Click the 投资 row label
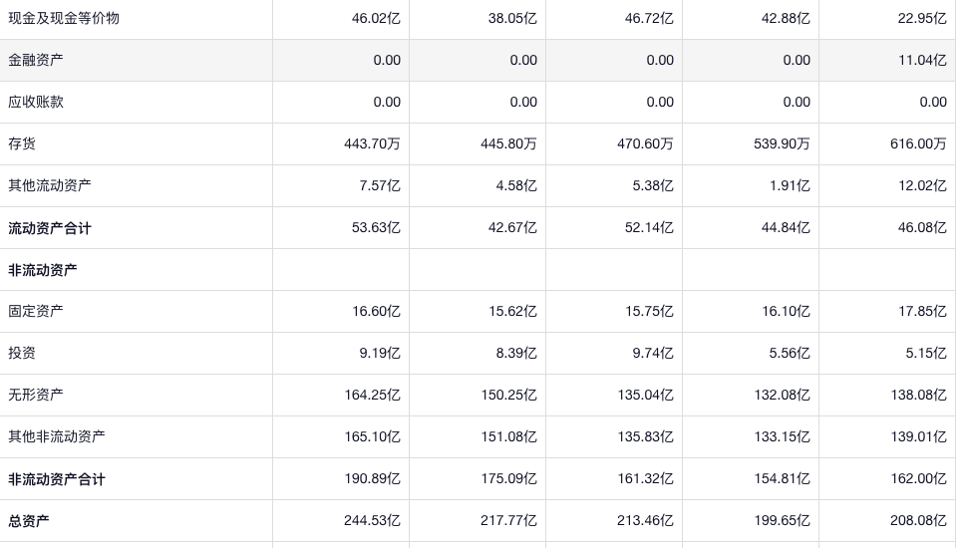962x548 pixels. [22, 353]
